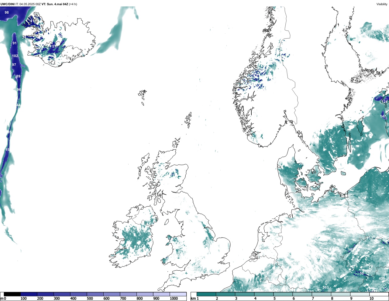Select the 3–4 km teal swatch
Viewport: 389px width, 301px height.
(245, 294)
